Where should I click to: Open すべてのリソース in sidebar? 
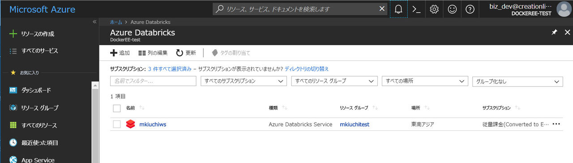click(39, 125)
